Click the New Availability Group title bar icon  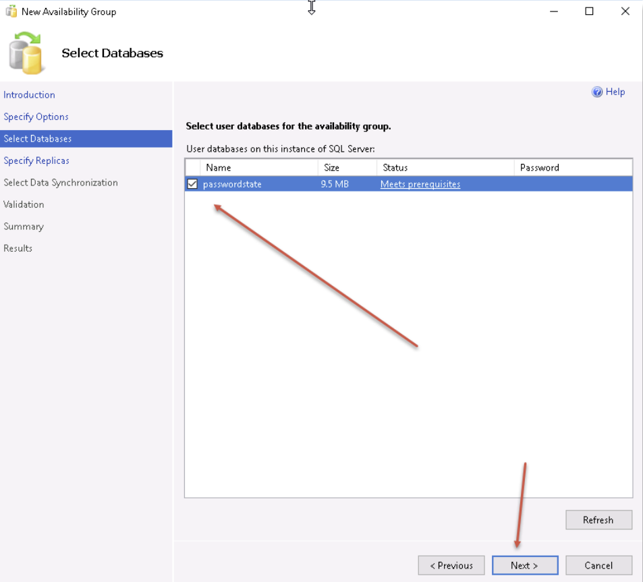point(11,11)
